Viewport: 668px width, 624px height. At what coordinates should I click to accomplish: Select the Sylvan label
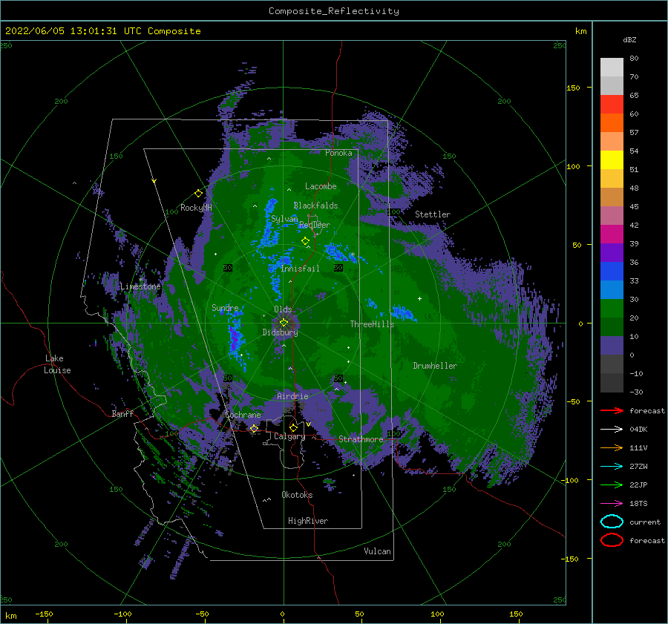[x=284, y=219]
